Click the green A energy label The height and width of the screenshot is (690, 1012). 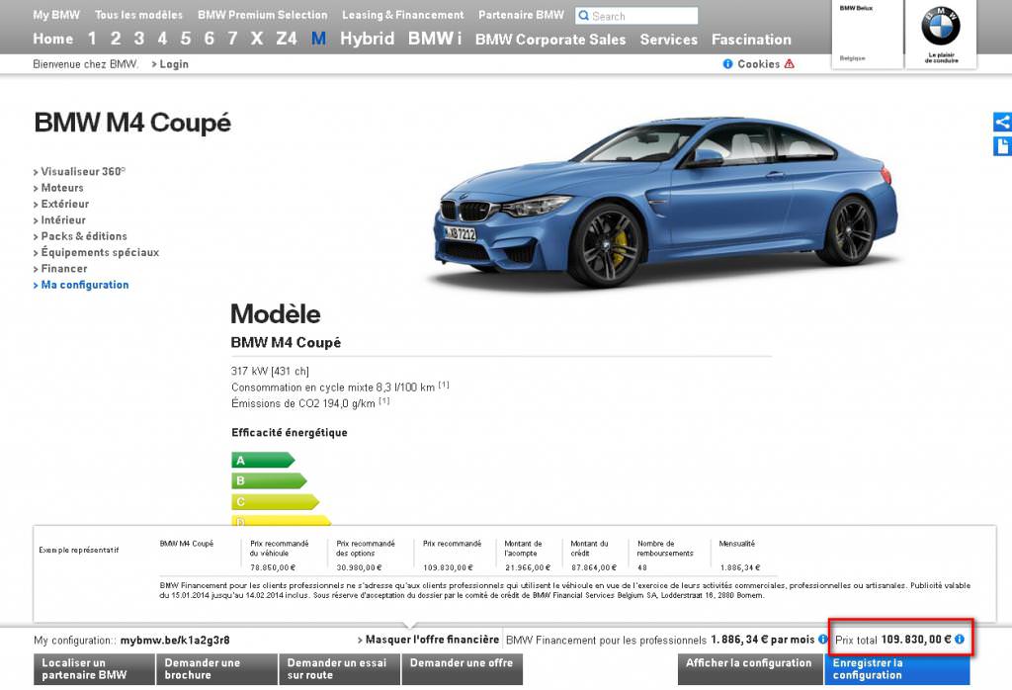(x=263, y=461)
